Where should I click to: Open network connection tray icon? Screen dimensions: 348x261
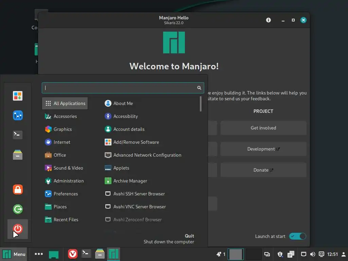303,254
